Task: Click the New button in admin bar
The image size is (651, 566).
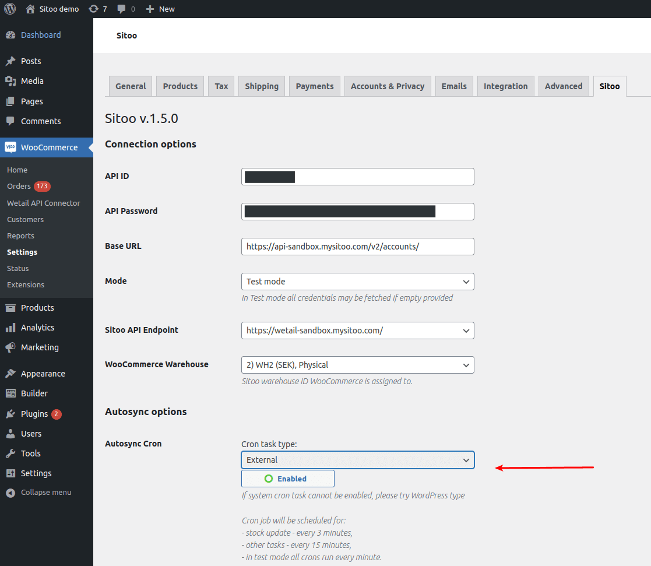Action: (160, 9)
